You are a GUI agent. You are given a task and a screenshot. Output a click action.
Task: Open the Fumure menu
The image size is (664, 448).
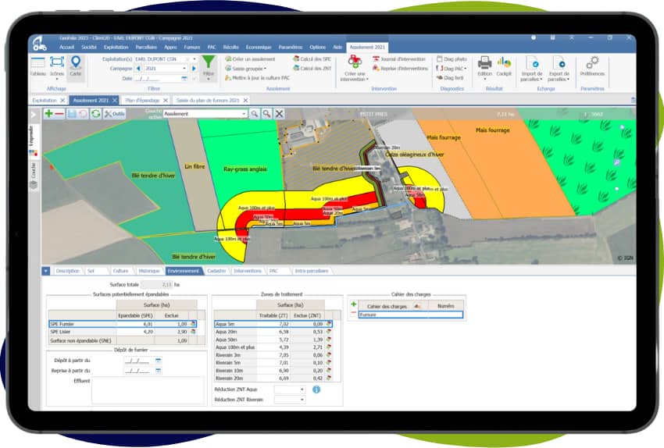pos(192,47)
